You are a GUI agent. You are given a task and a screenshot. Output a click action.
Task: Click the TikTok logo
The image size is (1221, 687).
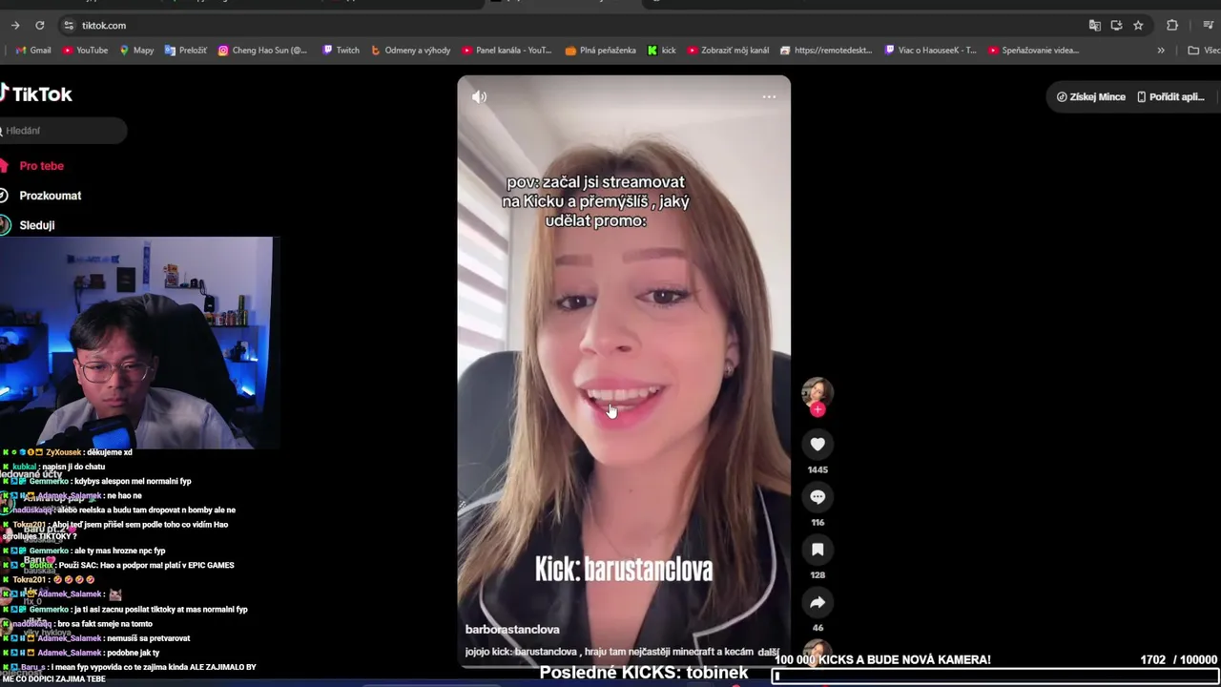36,94
